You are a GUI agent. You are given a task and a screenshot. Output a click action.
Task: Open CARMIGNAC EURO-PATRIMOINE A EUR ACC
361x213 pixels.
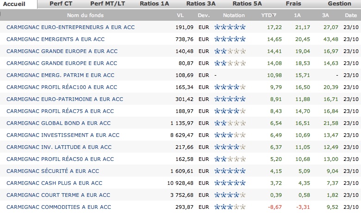[x=65, y=99]
